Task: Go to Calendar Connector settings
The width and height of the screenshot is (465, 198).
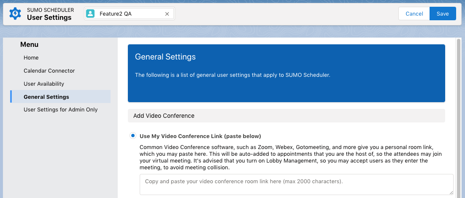Action: tap(49, 71)
